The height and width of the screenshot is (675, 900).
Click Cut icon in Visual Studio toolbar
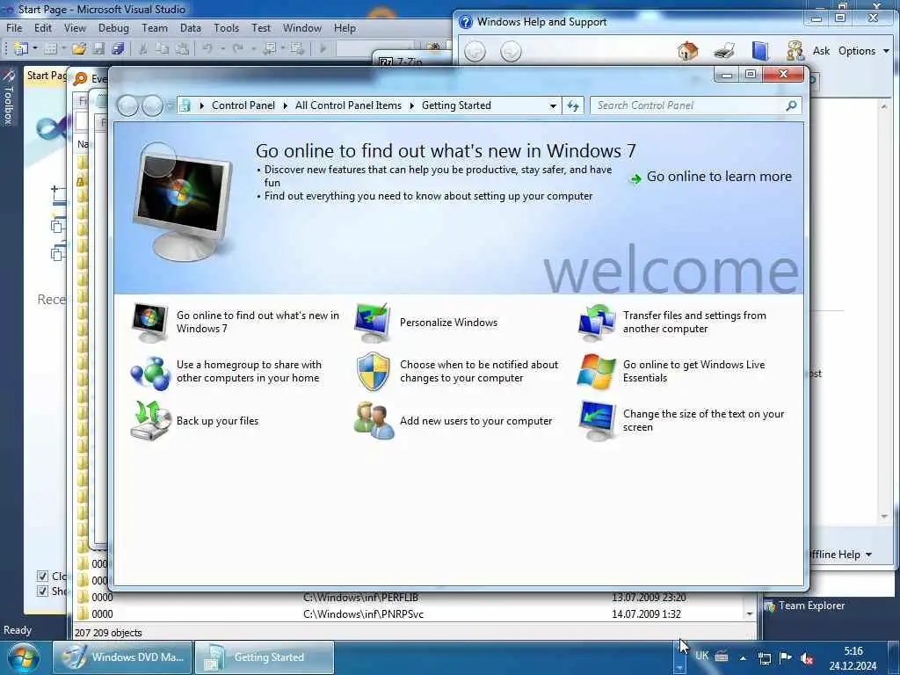point(143,49)
